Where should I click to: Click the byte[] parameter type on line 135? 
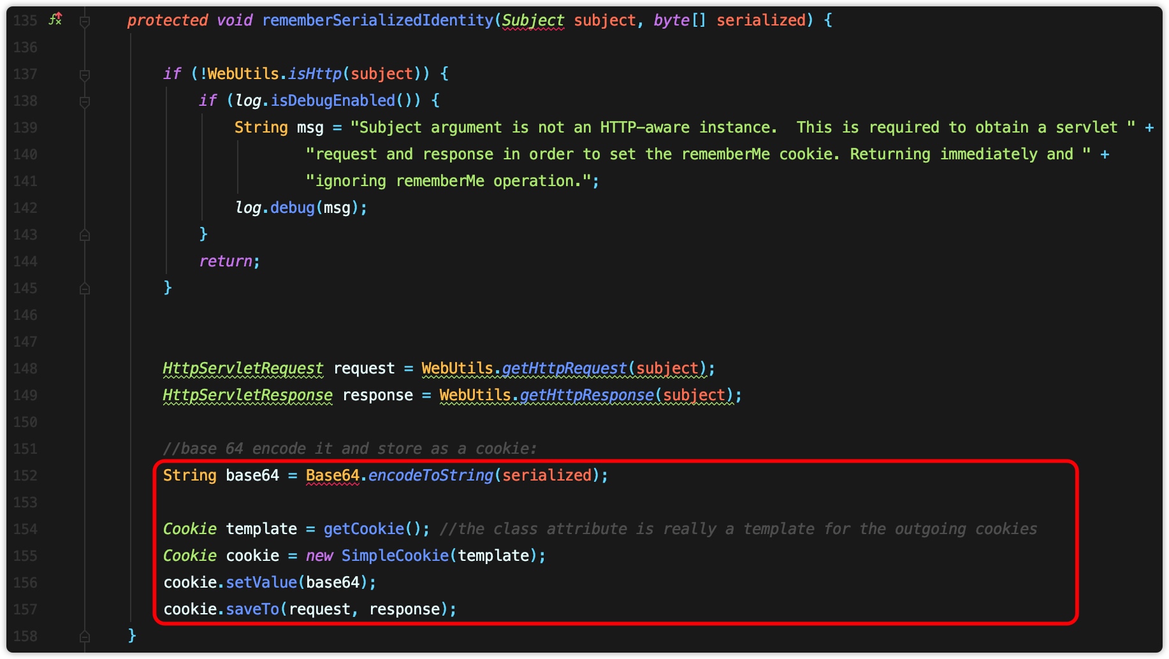click(x=679, y=20)
